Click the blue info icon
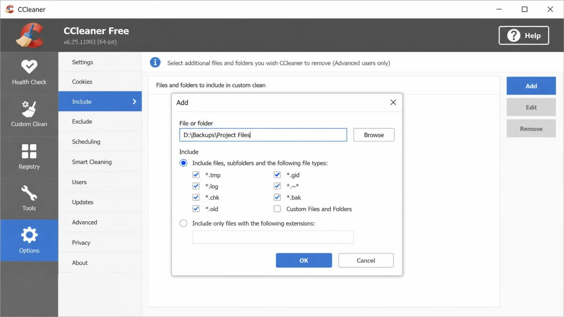Screen dimensions: 564x317 (155, 62)
